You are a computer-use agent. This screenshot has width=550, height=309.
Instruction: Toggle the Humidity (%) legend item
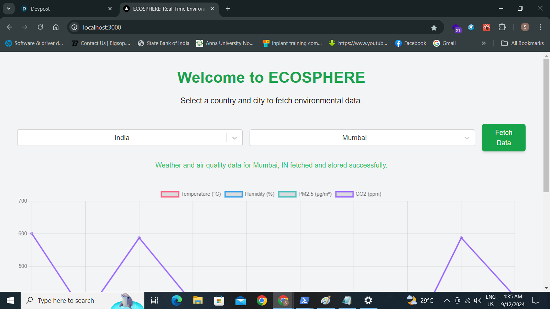[x=250, y=194]
